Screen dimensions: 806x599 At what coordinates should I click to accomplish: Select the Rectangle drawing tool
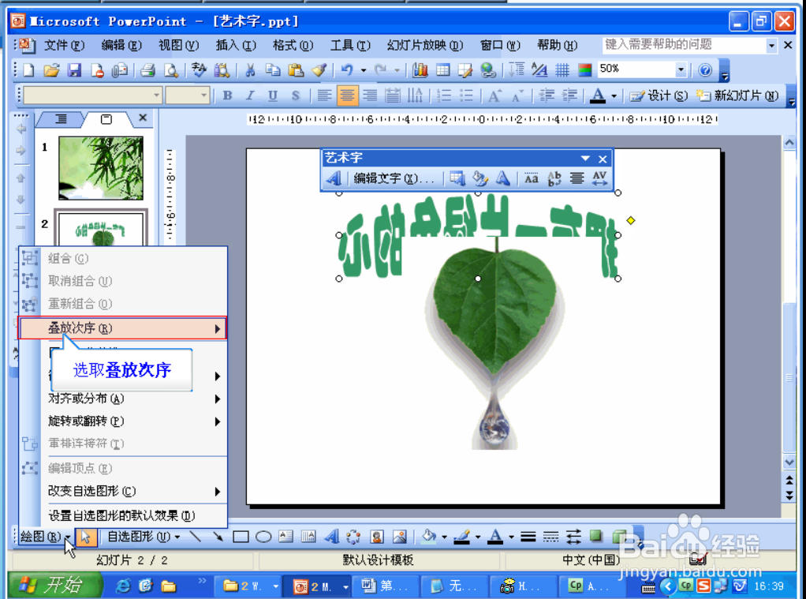pyautogui.click(x=241, y=537)
